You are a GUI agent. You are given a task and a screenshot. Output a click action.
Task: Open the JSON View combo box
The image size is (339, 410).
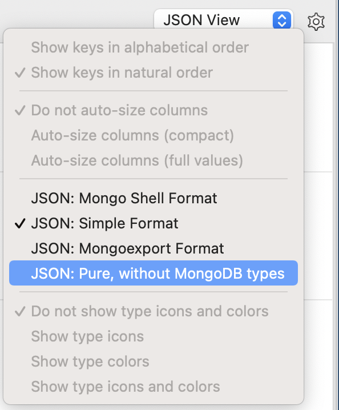point(224,20)
